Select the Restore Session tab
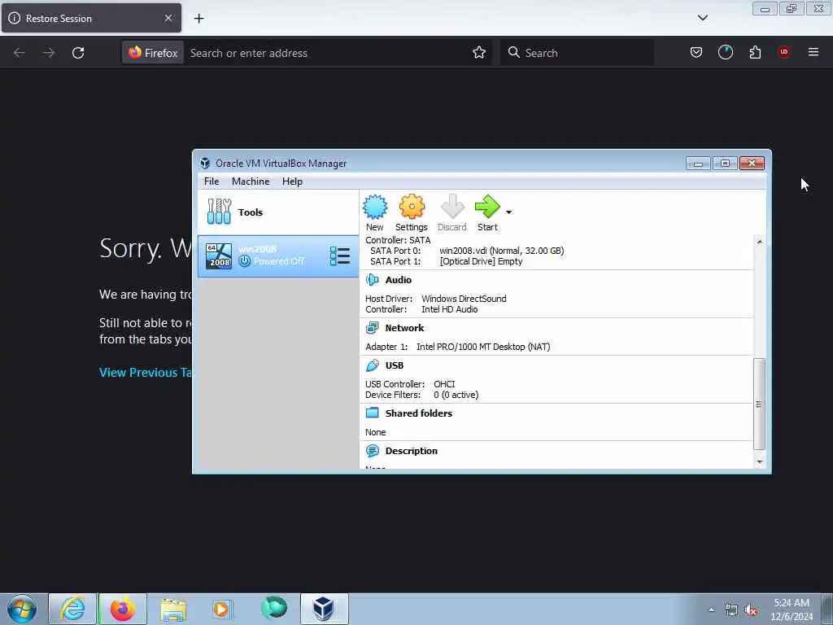The width and height of the screenshot is (833, 625). 91,18
